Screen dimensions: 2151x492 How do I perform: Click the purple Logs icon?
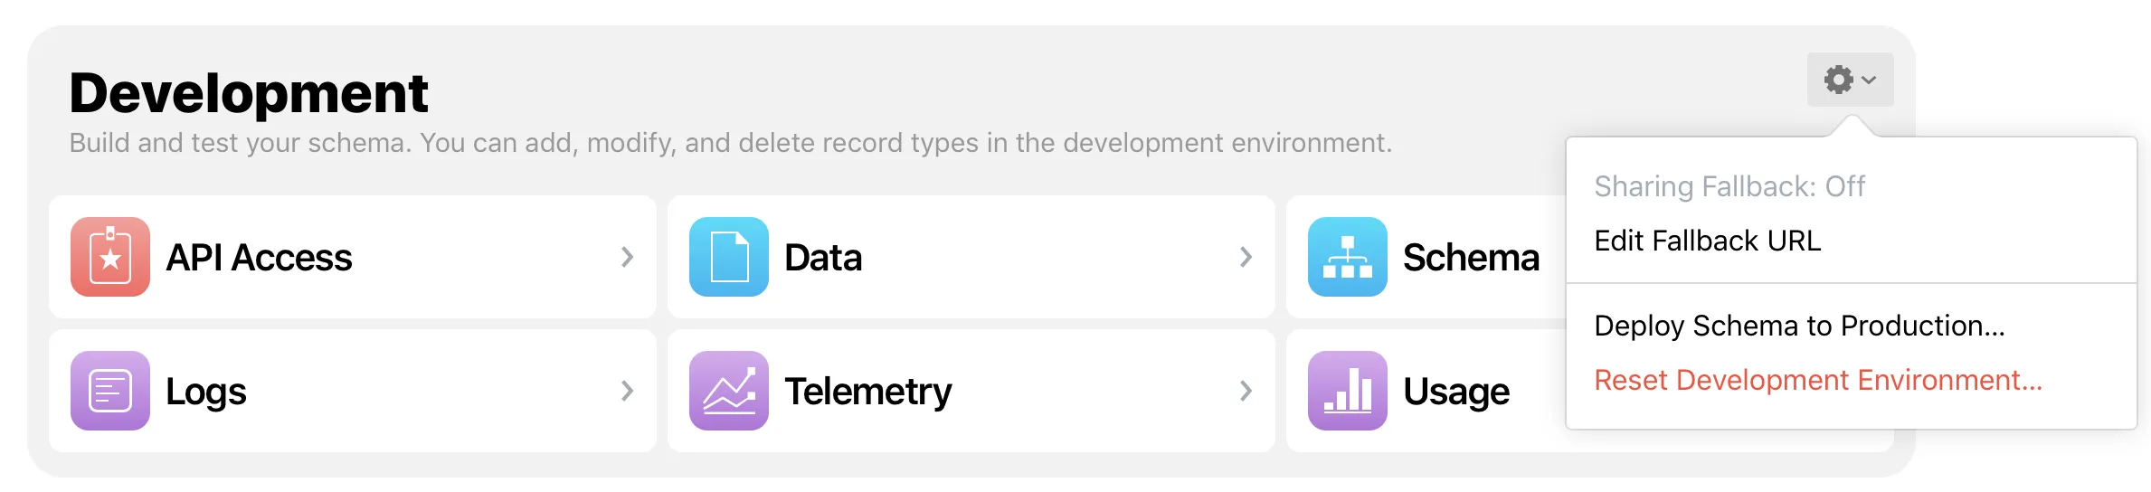click(x=110, y=391)
